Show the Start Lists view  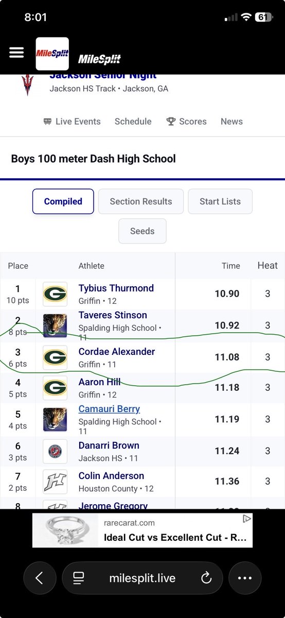(x=220, y=201)
